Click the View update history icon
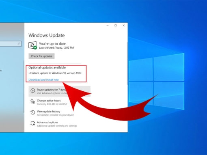207x155 pixels. pos(33,112)
